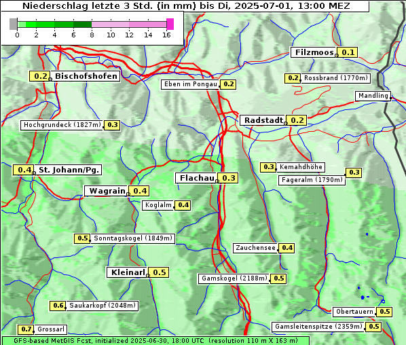Click the bright green 1–2 mm legend segment
The height and width of the screenshot is (345, 406).
31,24
